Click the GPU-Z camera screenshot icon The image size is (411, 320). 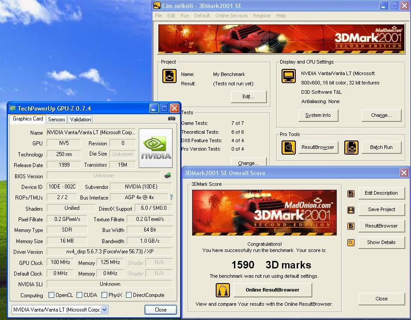[x=171, y=119]
